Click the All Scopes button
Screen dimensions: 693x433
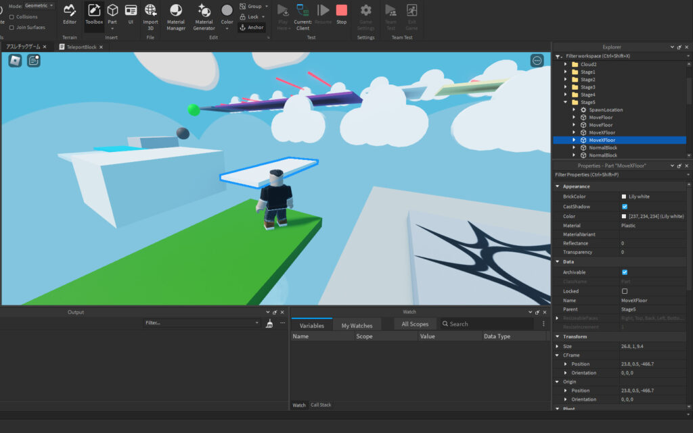(415, 324)
